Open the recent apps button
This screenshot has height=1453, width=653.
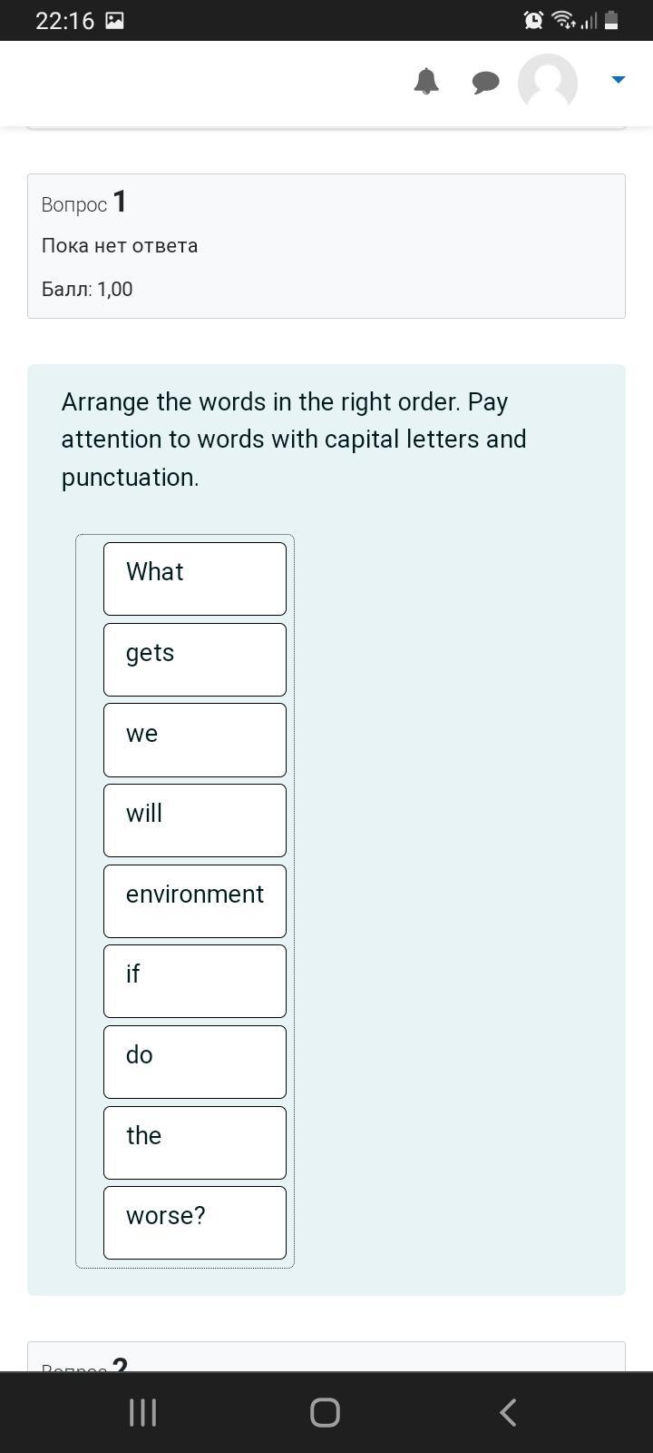[142, 1412]
